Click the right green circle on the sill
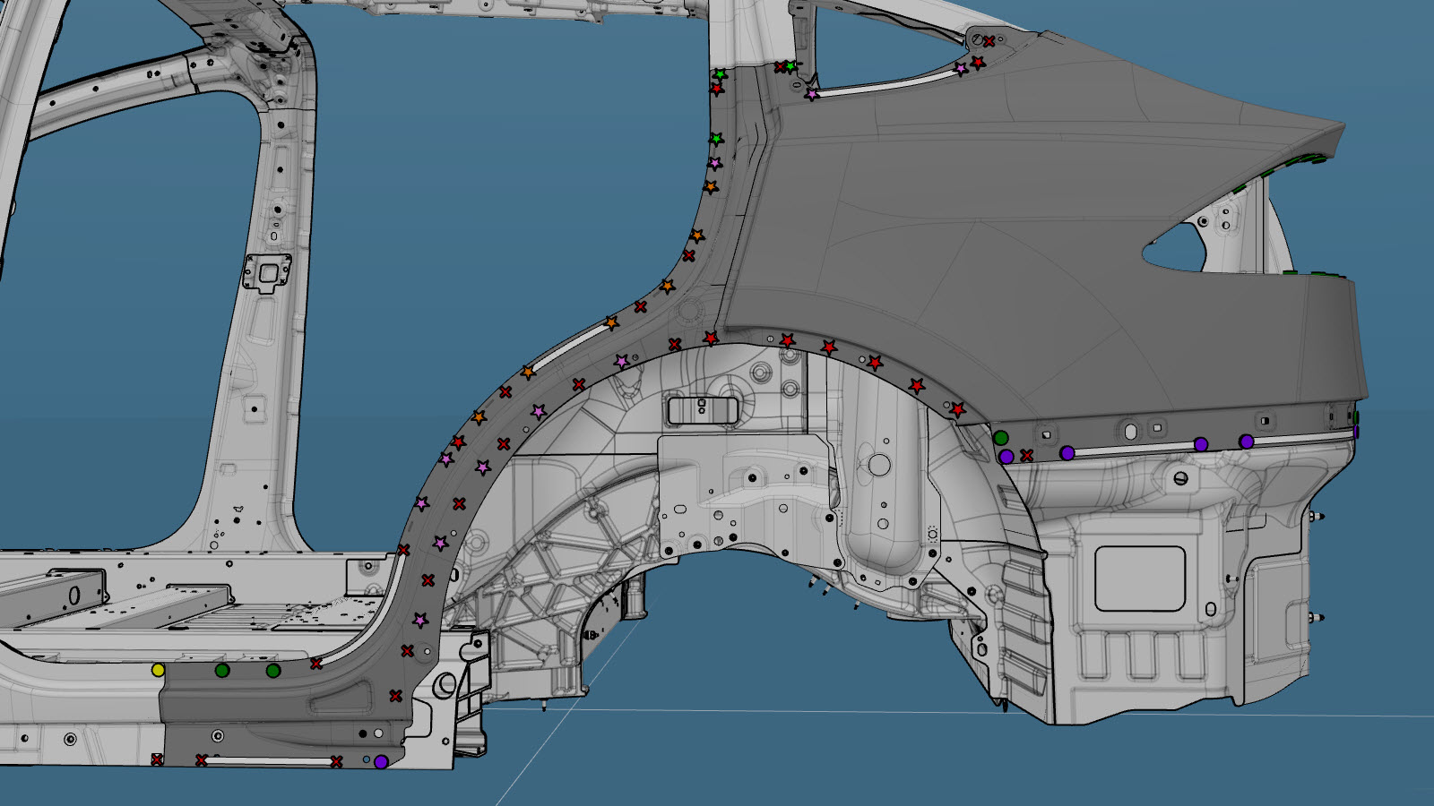The height and width of the screenshot is (806, 1434). [x=273, y=670]
